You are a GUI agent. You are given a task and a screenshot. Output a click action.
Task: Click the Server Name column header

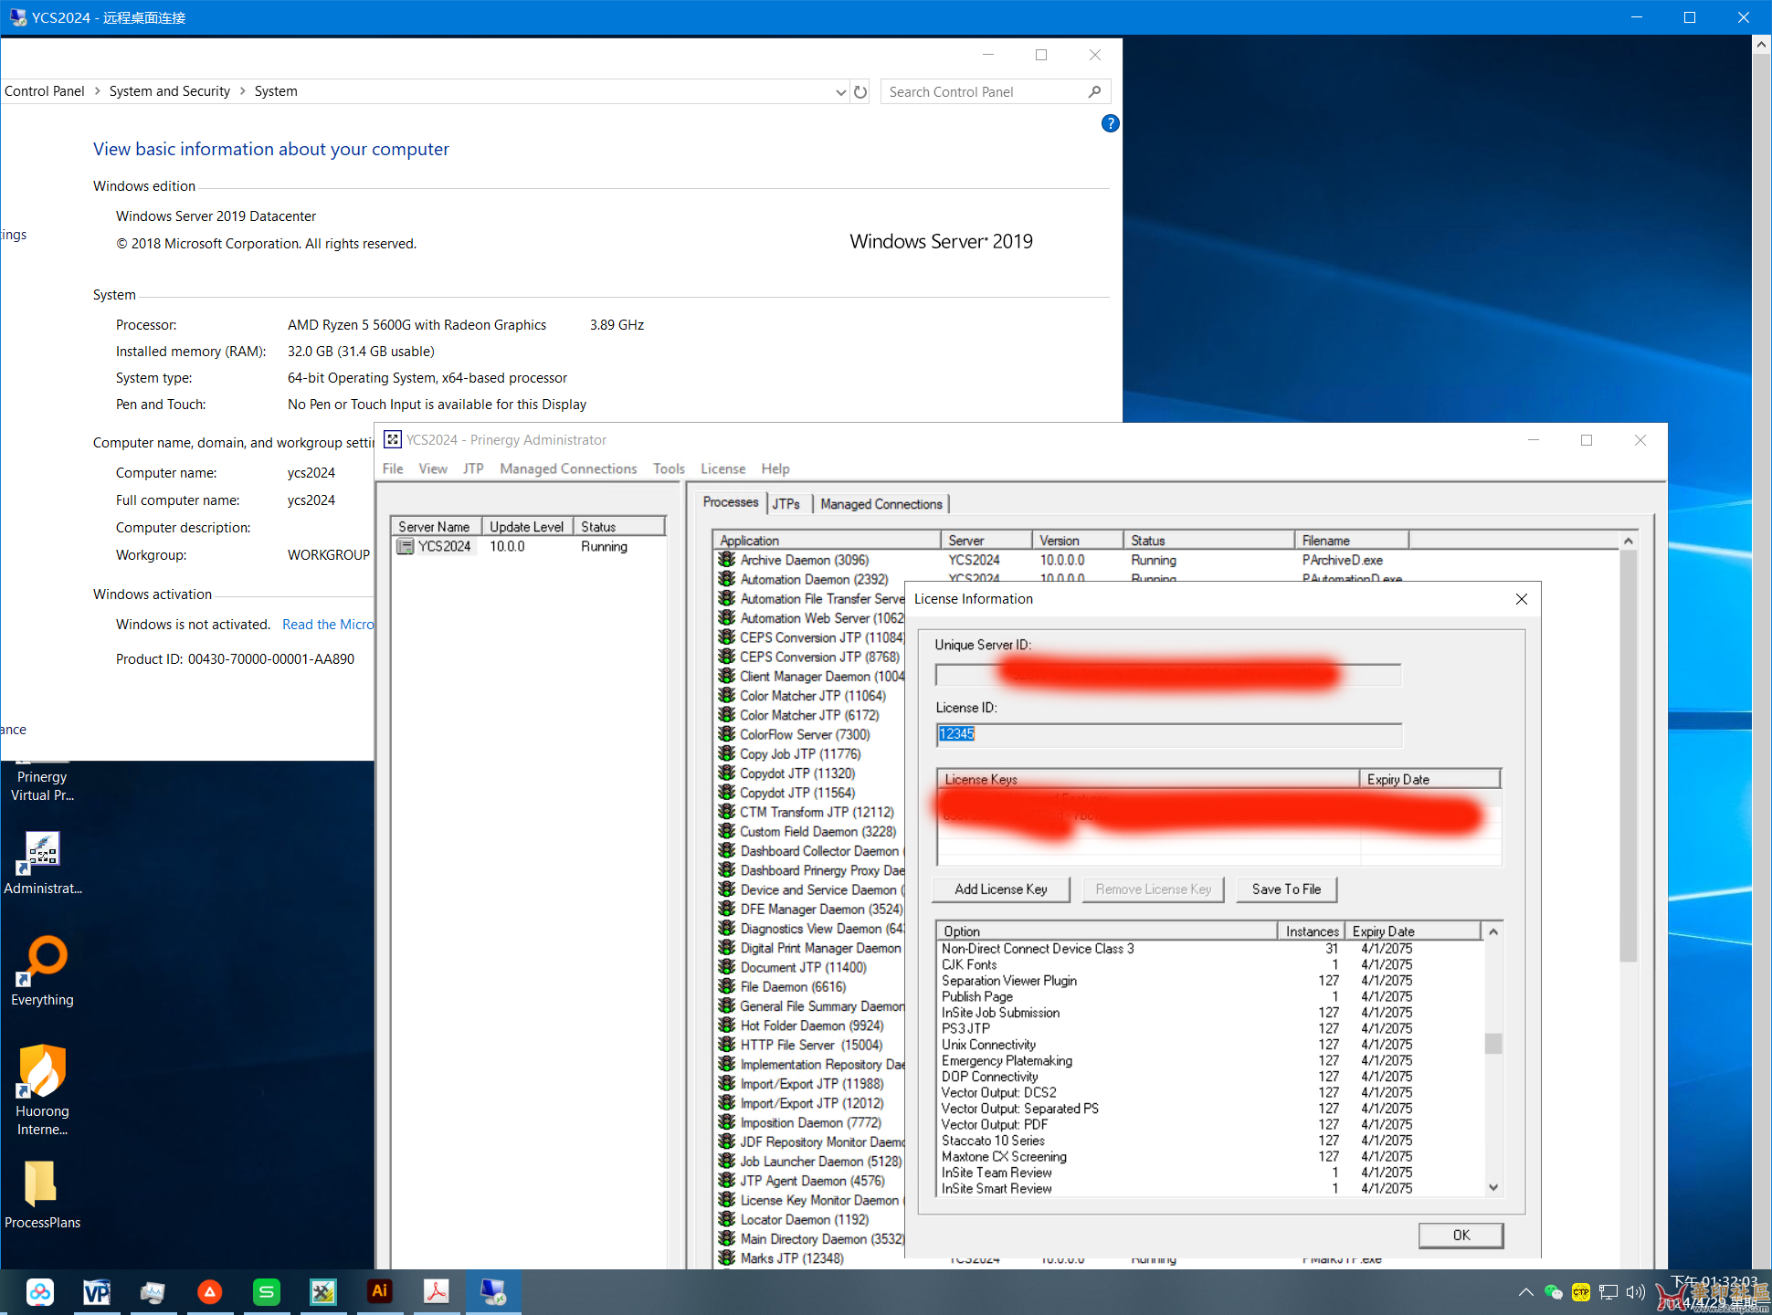[435, 527]
